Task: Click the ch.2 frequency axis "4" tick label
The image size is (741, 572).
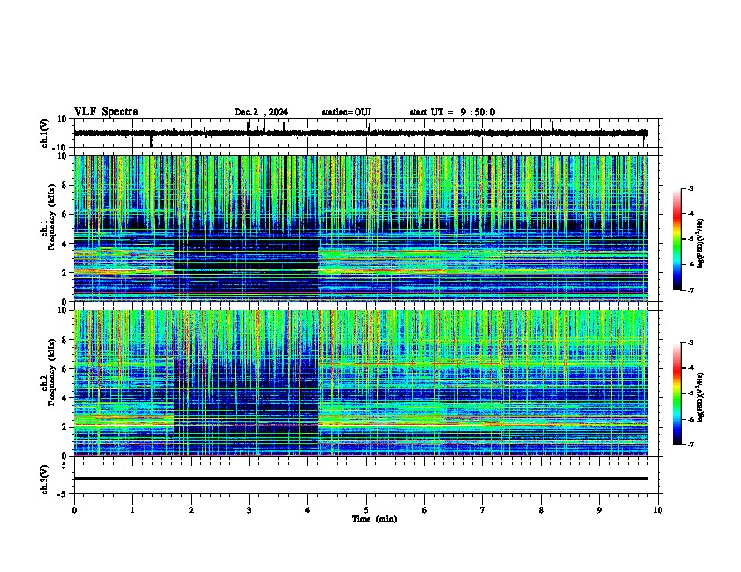Action: tap(65, 398)
